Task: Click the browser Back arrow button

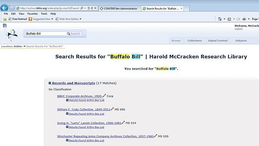Action: click(x=4, y=8)
